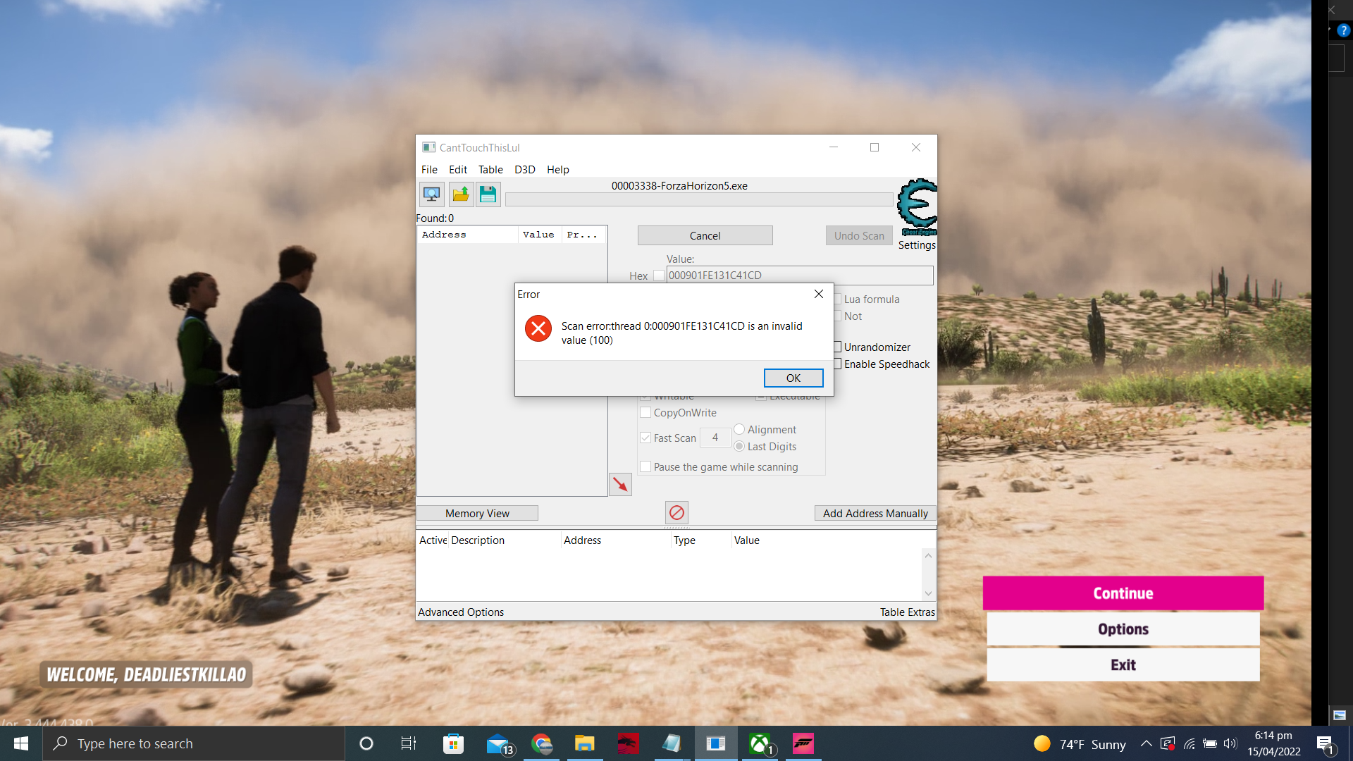Viewport: 1353px width, 761px height.
Task: Open Xbox app in the taskbar
Action: (x=760, y=743)
